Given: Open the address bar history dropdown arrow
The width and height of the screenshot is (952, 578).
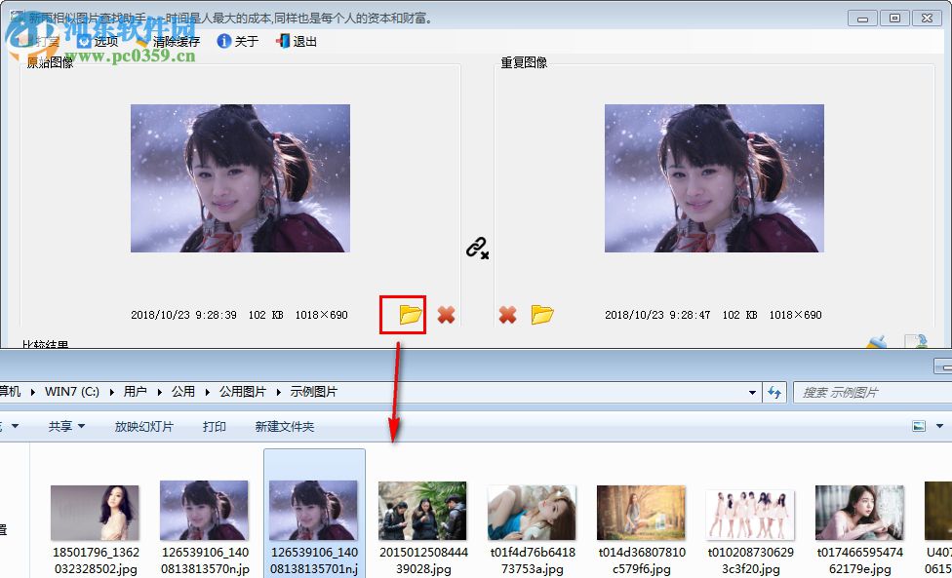Looking at the screenshot, I should coord(751,391).
